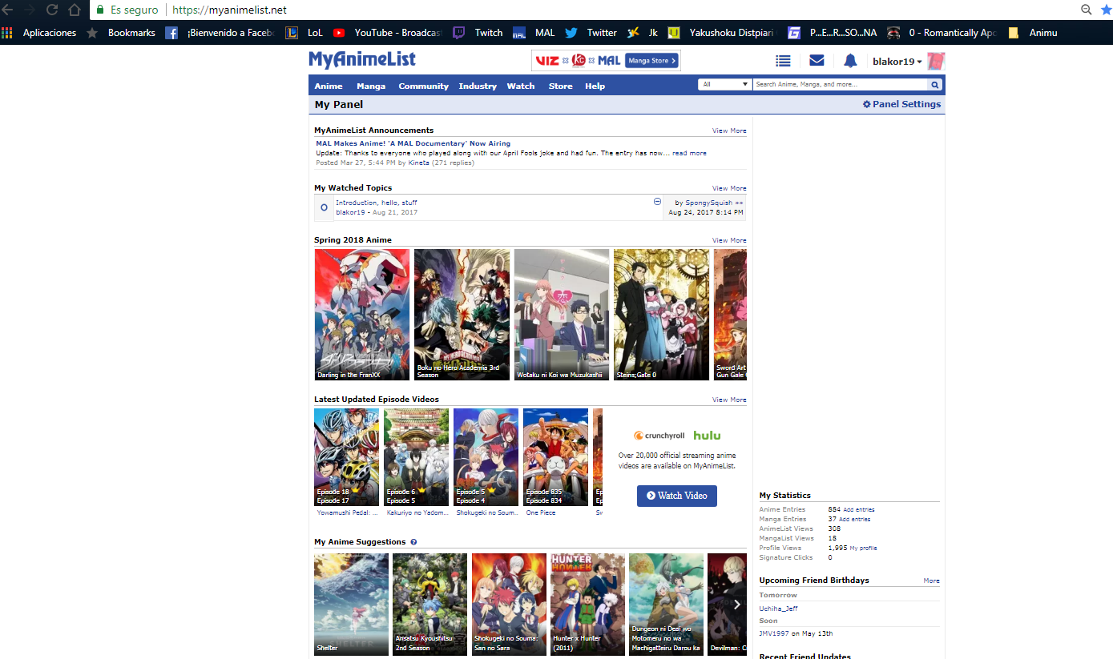Open the blakor19 user dropdown
The height and width of the screenshot is (659, 1113).
pyautogui.click(x=897, y=62)
